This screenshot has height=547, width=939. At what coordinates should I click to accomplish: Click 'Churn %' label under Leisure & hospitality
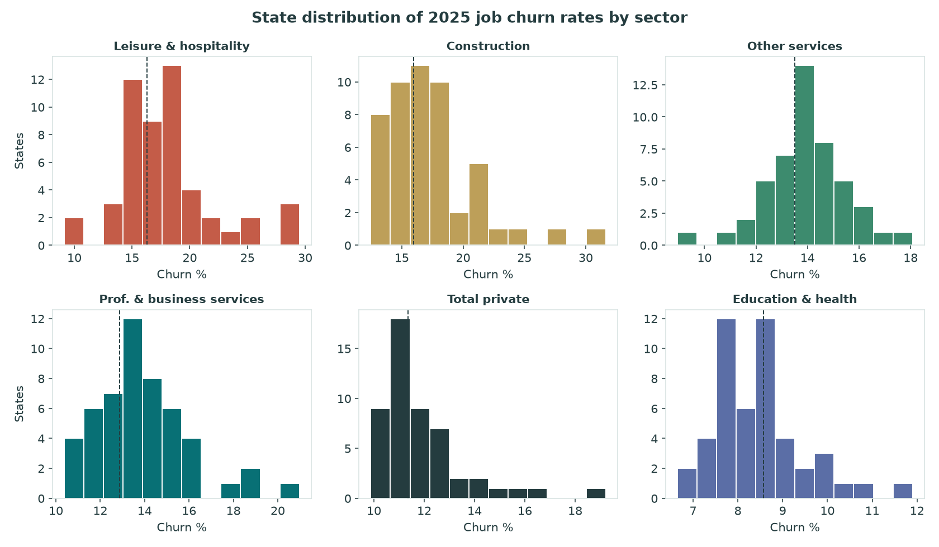click(182, 274)
